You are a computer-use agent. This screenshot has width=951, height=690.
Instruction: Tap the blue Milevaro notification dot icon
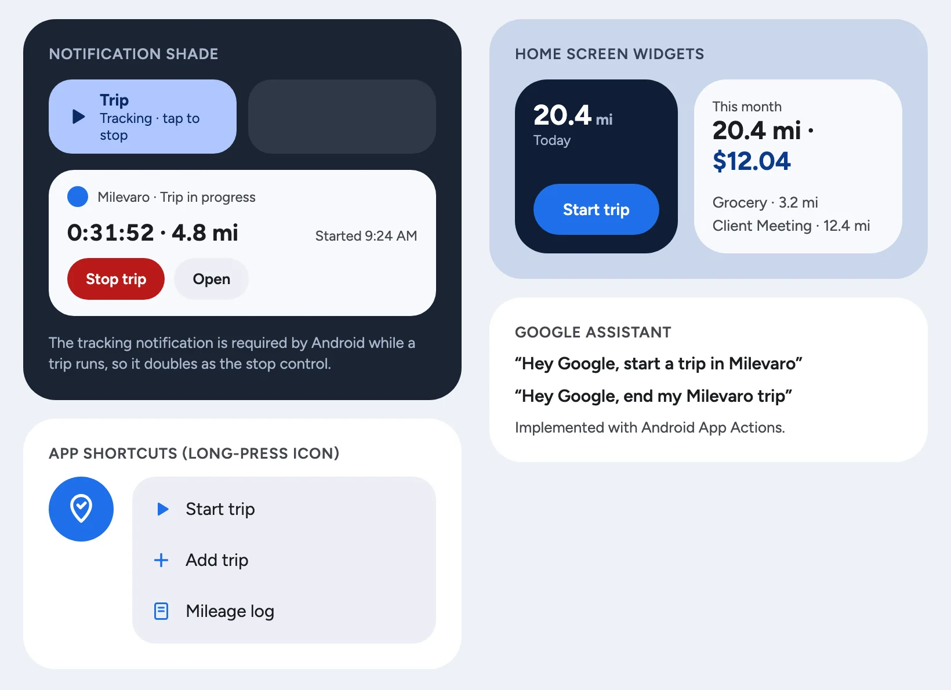click(x=78, y=197)
